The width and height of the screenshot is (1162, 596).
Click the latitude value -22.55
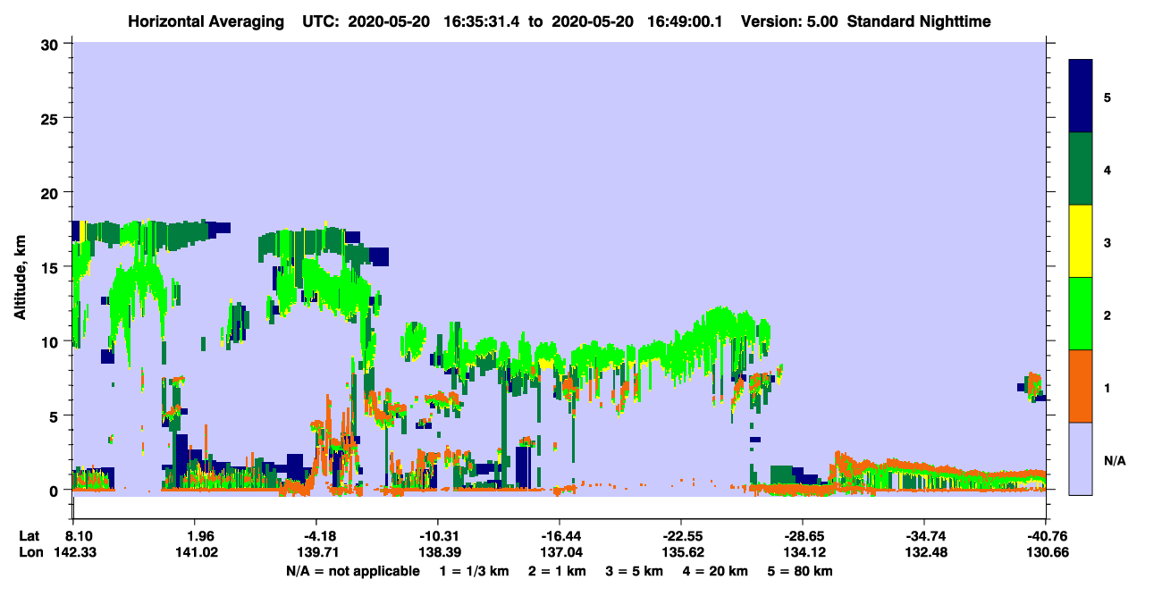coord(681,536)
